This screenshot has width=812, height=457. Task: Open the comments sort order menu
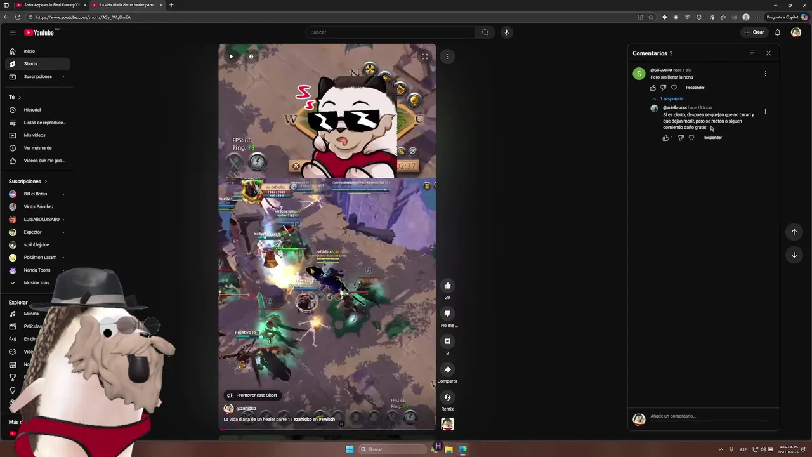[x=753, y=53]
